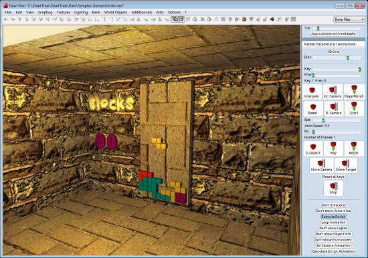This screenshot has height=258, width=368.
Task: Click the Keys/Morph icon button
Action: (x=354, y=92)
